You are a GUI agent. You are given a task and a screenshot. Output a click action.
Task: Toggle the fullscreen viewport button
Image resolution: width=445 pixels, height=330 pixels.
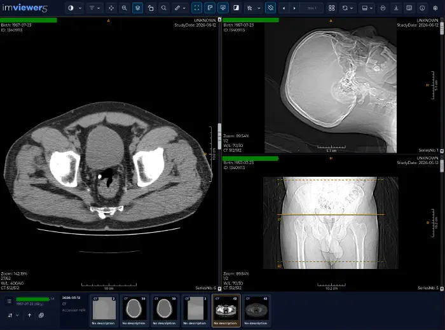196,8
